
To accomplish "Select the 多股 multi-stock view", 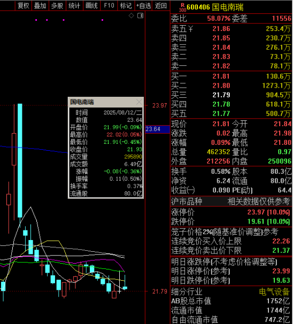I will (57, 5).
